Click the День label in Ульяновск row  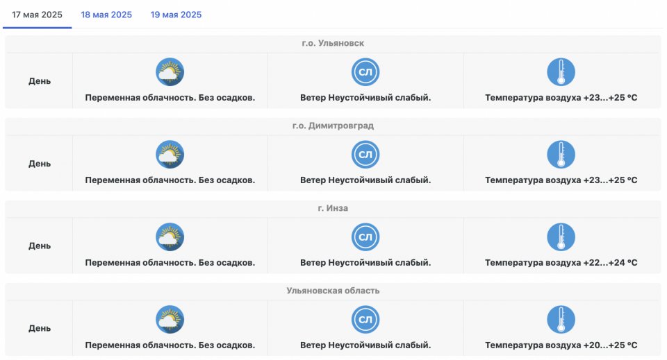click(40, 81)
